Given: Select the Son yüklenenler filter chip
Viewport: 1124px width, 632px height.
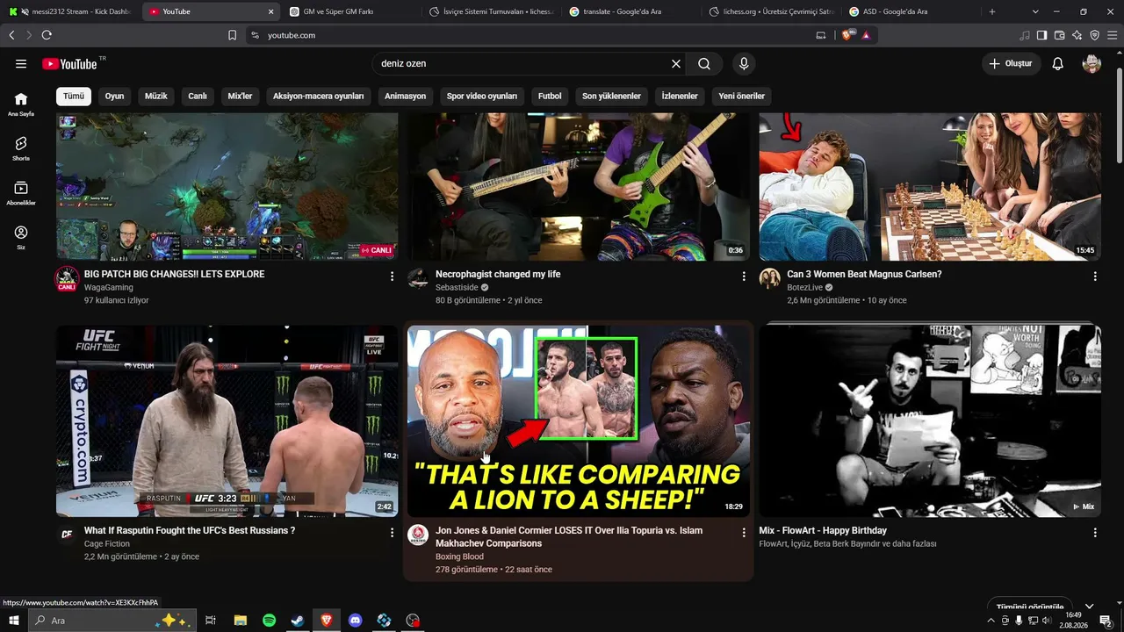Looking at the screenshot, I should [x=611, y=97].
